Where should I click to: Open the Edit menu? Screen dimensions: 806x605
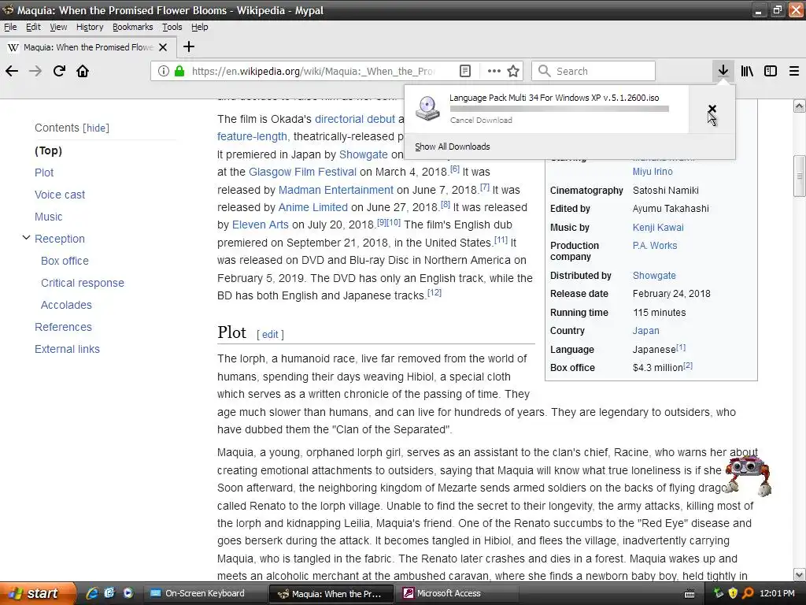coord(33,27)
